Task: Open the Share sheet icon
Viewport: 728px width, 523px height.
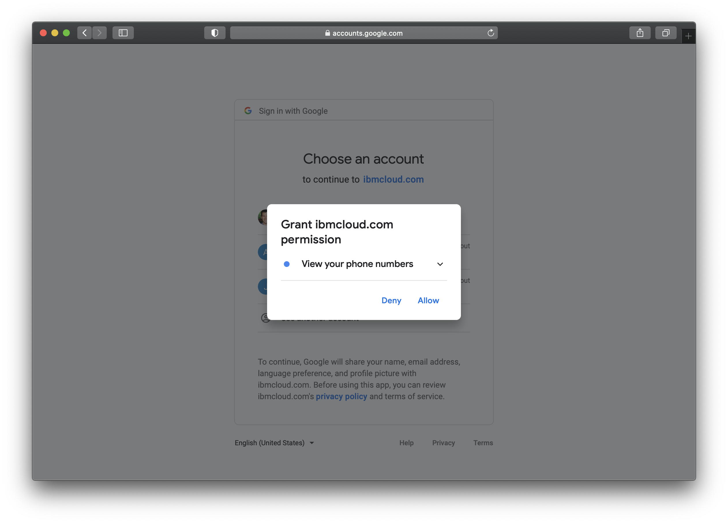Action: [x=640, y=33]
